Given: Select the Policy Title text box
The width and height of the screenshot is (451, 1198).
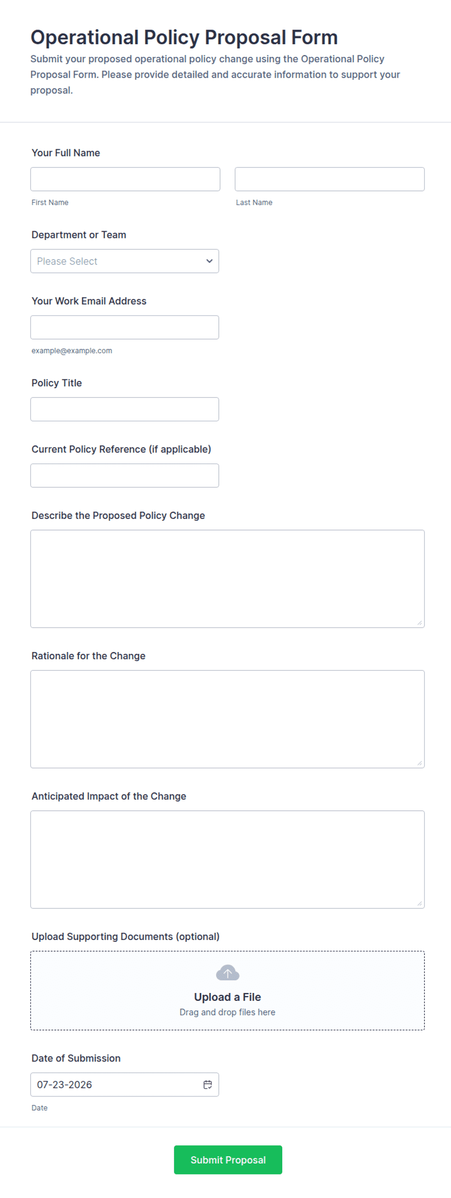Looking at the screenshot, I should point(125,409).
